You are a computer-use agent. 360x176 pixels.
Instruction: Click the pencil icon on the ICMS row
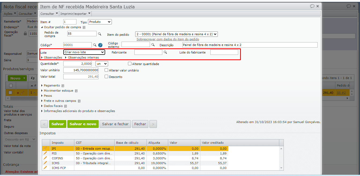[x=45, y=163]
